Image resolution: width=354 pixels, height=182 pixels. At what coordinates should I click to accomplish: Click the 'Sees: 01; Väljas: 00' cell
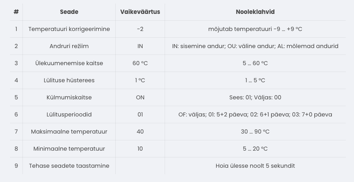(255, 97)
